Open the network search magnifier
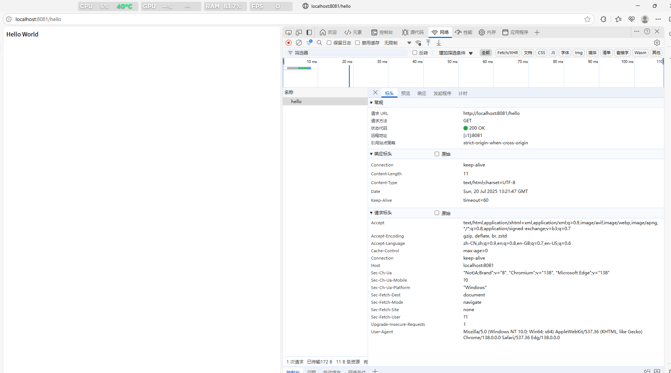The image size is (671, 373). [319, 43]
